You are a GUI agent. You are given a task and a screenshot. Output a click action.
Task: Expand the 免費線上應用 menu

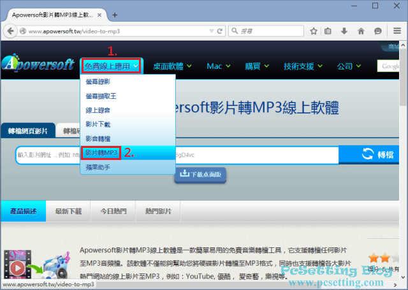click(112, 66)
